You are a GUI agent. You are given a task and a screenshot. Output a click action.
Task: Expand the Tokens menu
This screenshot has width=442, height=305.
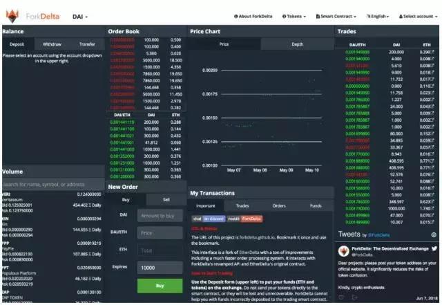[x=294, y=17]
